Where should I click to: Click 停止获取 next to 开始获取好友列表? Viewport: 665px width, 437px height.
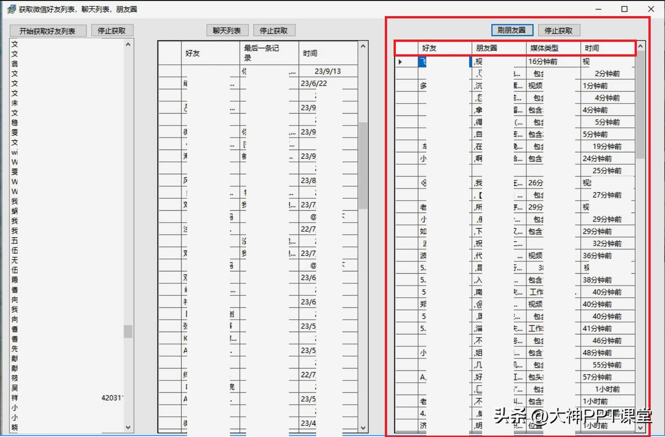click(x=112, y=31)
